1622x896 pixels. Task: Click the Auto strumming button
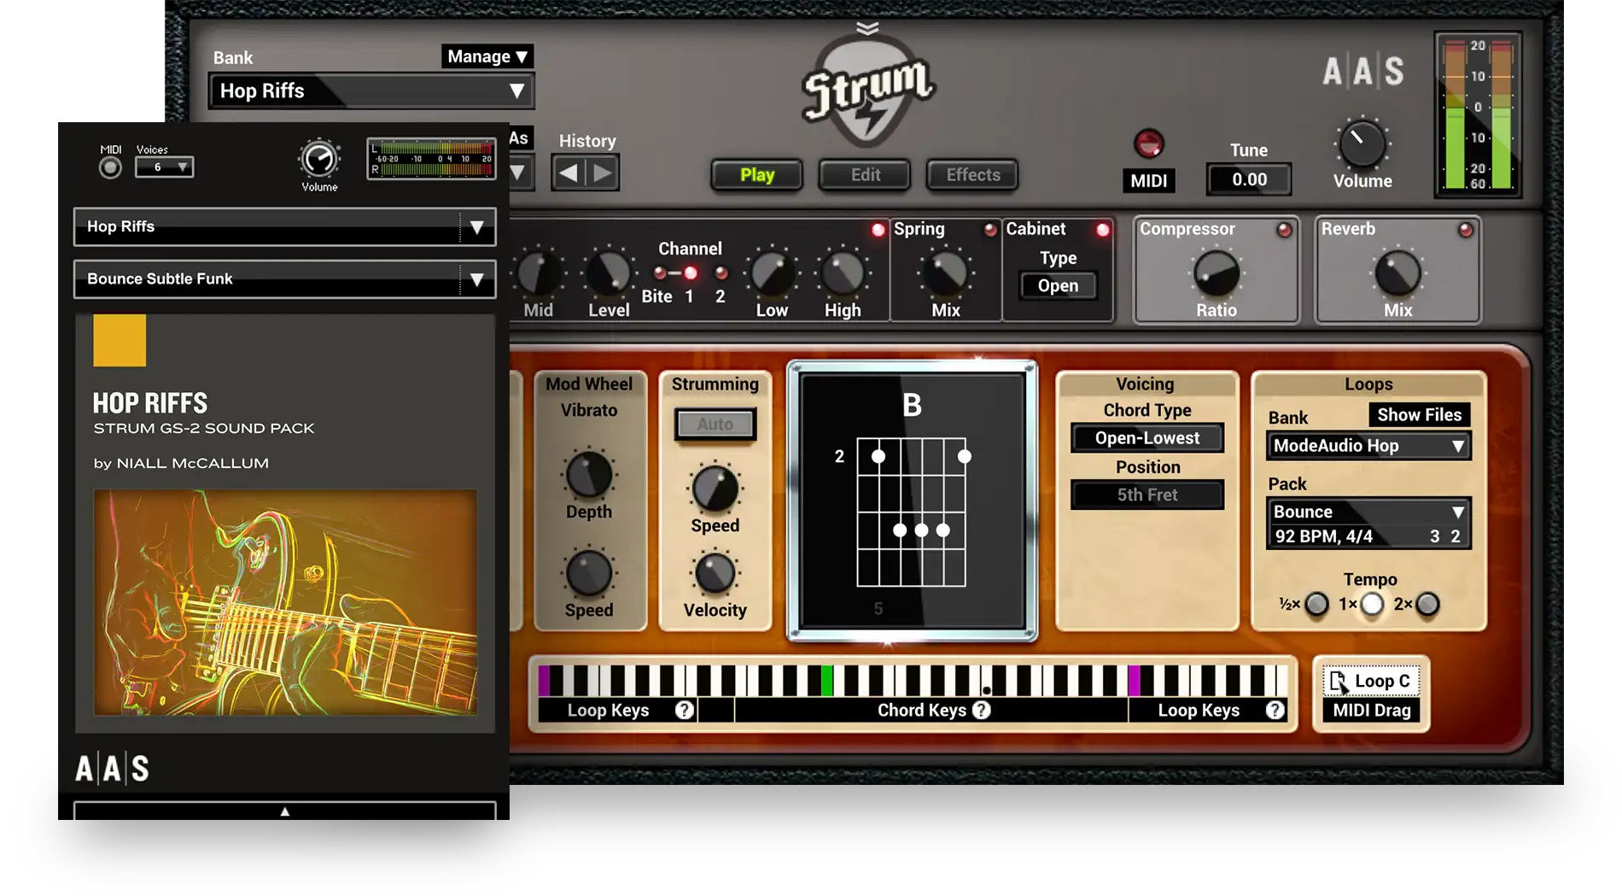coord(715,425)
